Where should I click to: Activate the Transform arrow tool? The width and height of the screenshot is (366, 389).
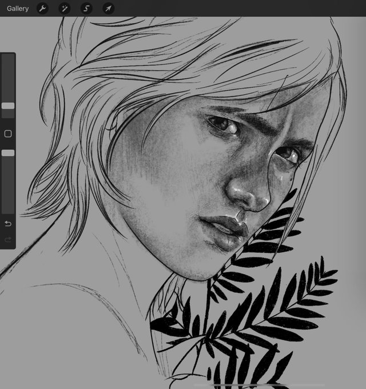tap(108, 9)
